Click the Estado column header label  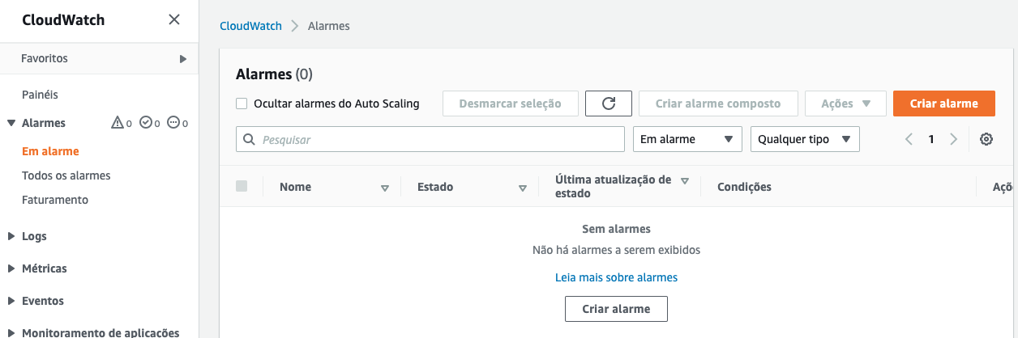coord(435,187)
